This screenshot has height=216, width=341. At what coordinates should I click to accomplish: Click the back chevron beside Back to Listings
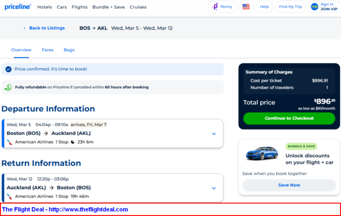[x=24, y=28]
